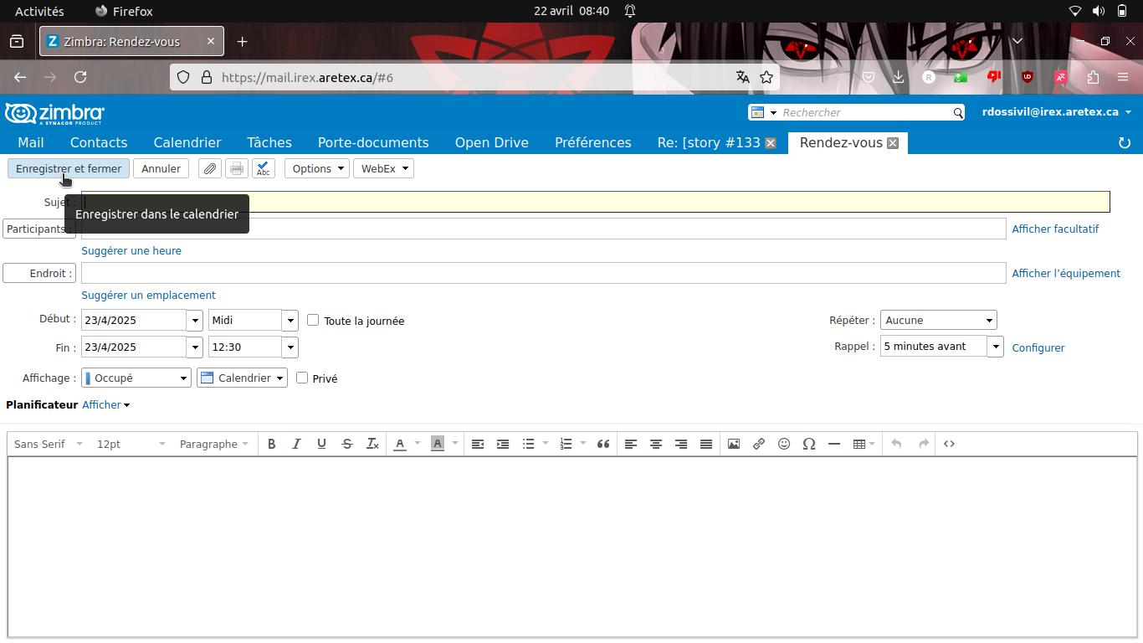Open the Début date picker arrow
The height and width of the screenshot is (643, 1143).
pos(195,321)
